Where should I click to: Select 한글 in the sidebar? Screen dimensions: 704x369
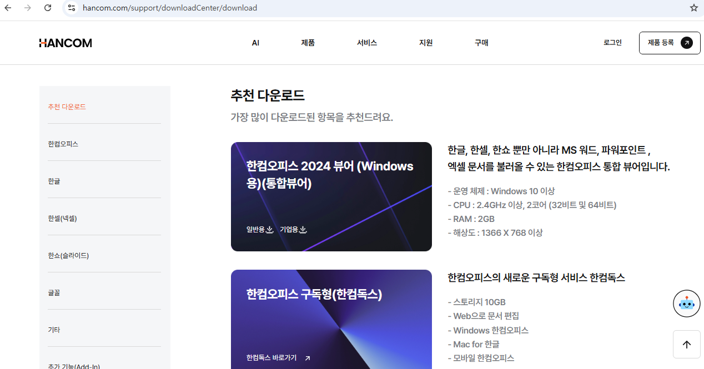54,181
